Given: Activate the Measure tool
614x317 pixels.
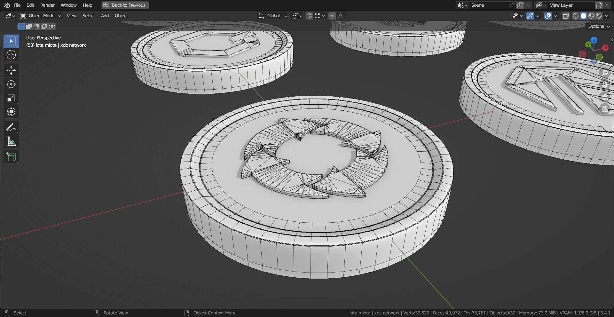Looking at the screenshot, I should pyautogui.click(x=11, y=141).
